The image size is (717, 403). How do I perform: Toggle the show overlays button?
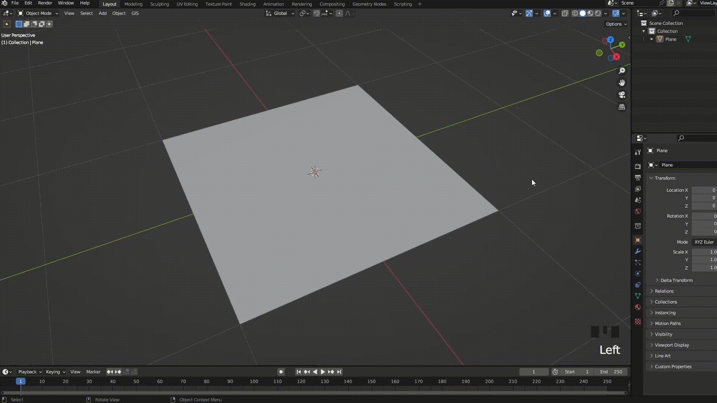pyautogui.click(x=547, y=13)
